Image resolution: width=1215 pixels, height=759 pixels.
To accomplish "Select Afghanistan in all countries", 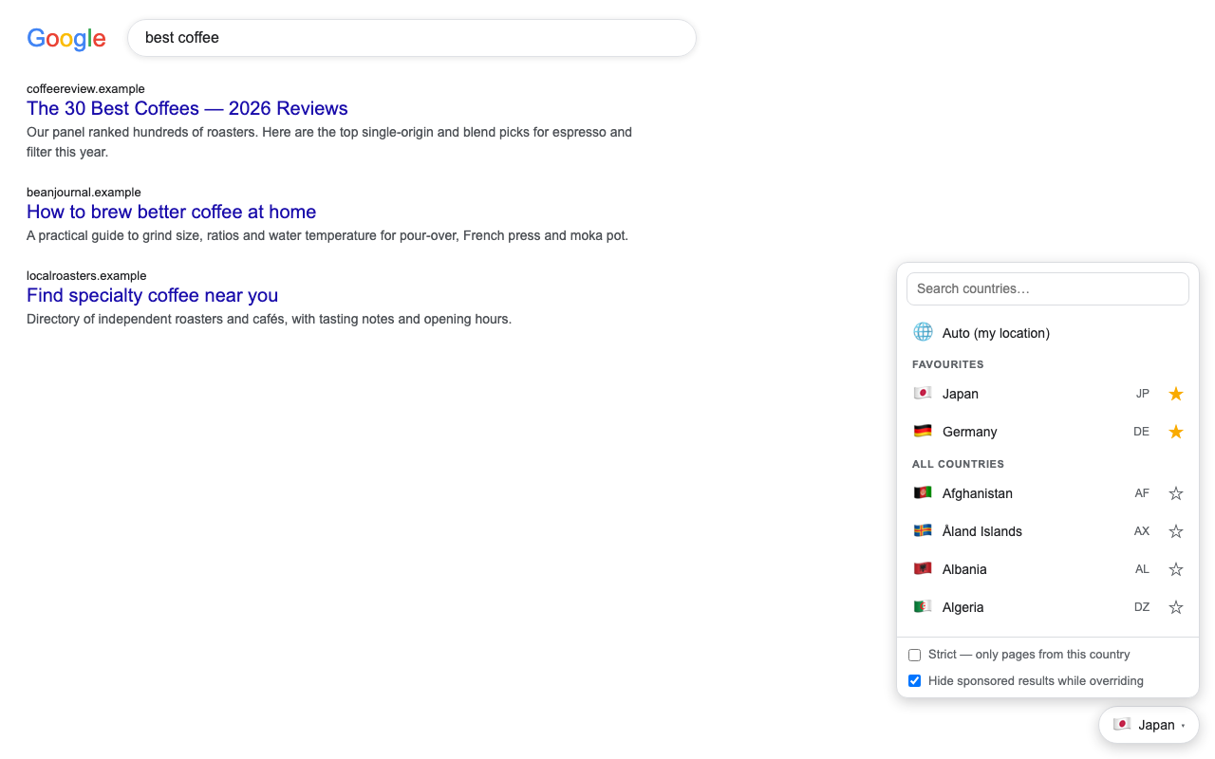I will click(x=1048, y=493).
